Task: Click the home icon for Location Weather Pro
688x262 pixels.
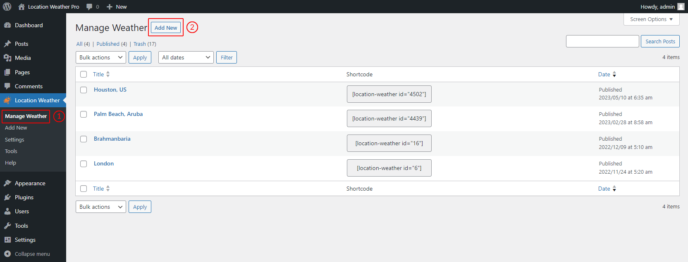Action: (21, 7)
